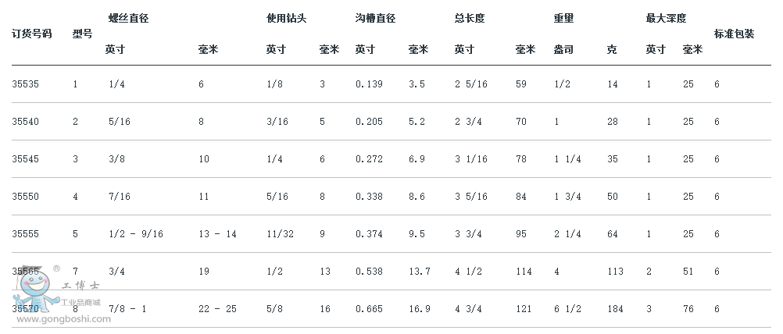The width and height of the screenshot is (783, 334).
Task: Click the 184 grams weight cell
Action: [615, 309]
